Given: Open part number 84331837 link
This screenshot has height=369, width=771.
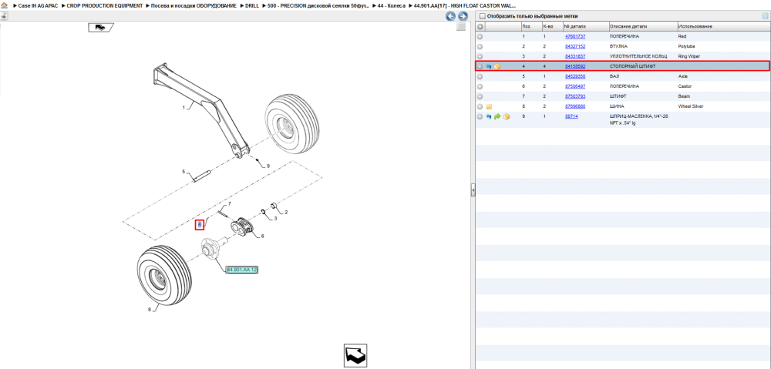Looking at the screenshot, I should coord(575,56).
